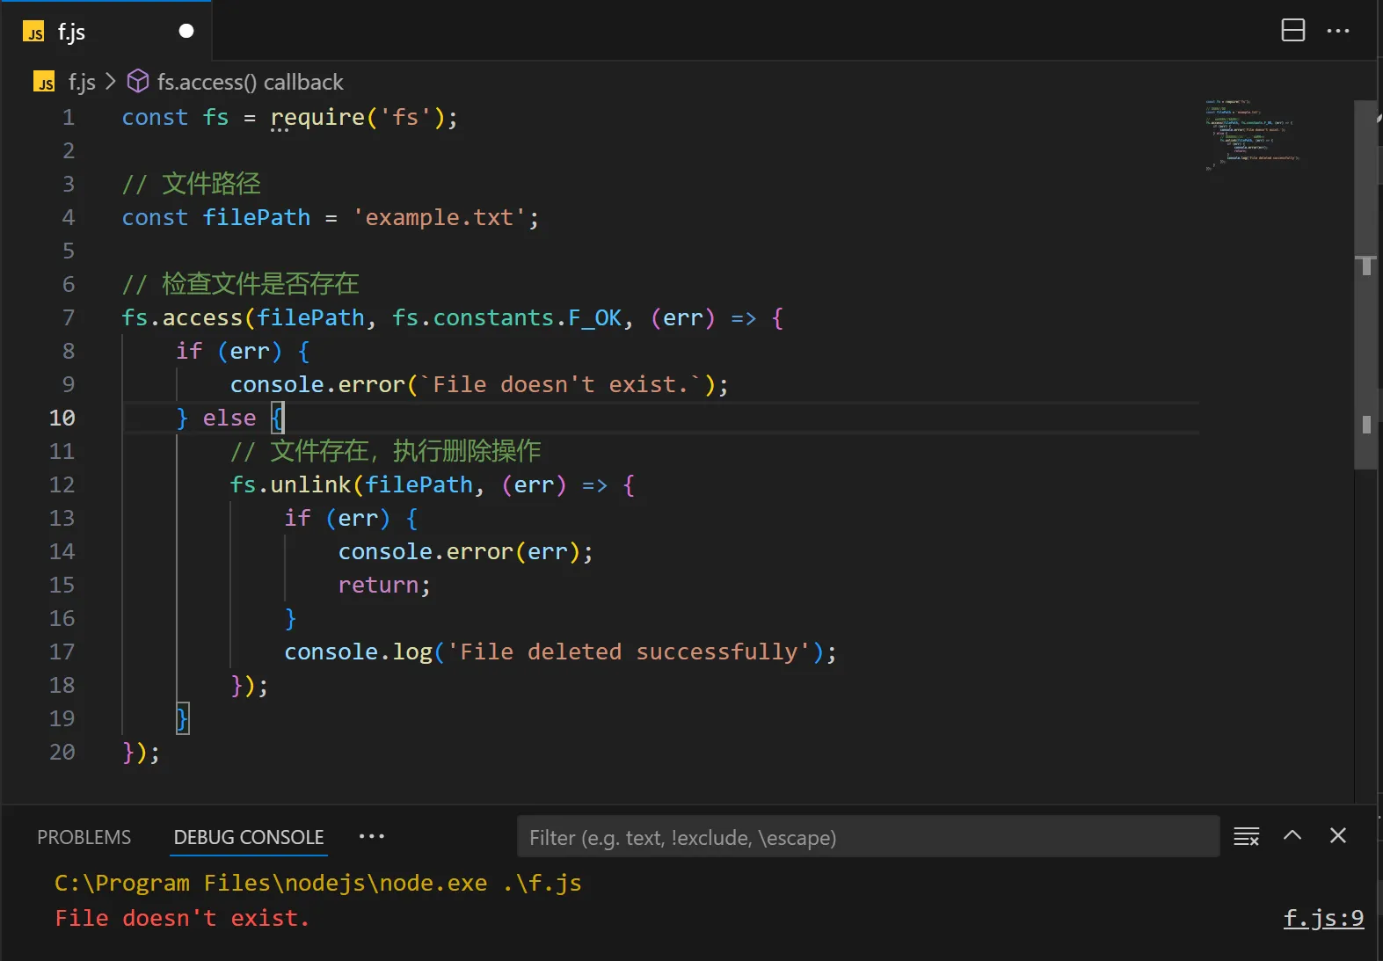Viewport: 1383px width, 961px height.
Task: Click the JS file icon in the f.js tab
Action: tap(34, 33)
